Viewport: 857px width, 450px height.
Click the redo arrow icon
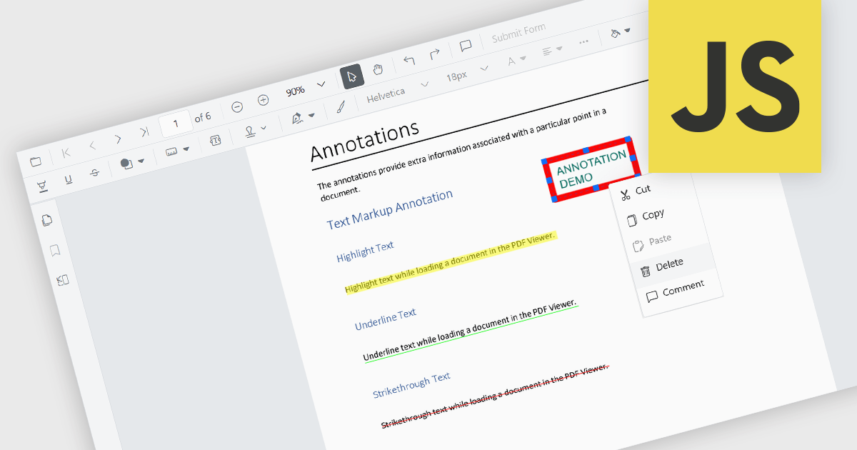tap(434, 55)
